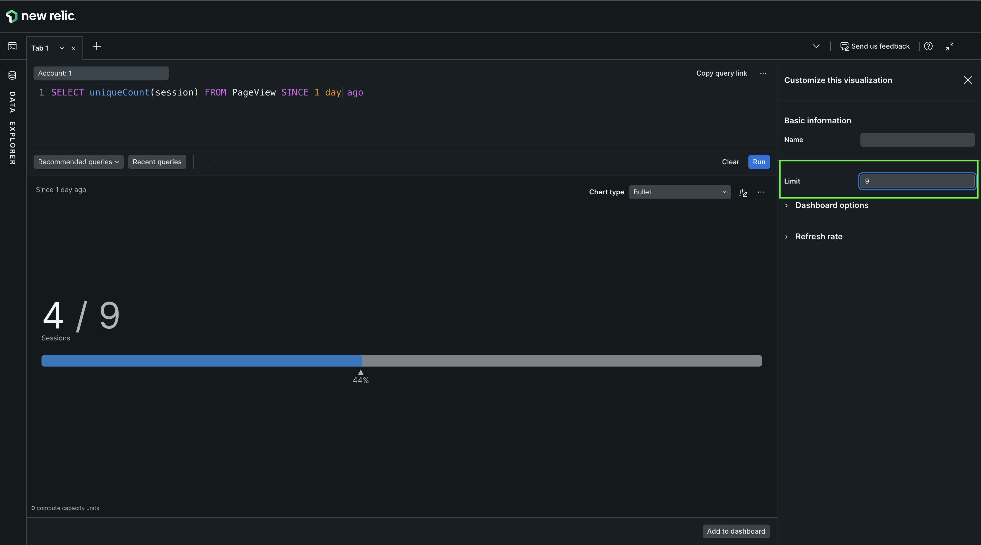The image size is (981, 545).
Task: Open Tab 1 chevron menu
Action: [x=62, y=48]
